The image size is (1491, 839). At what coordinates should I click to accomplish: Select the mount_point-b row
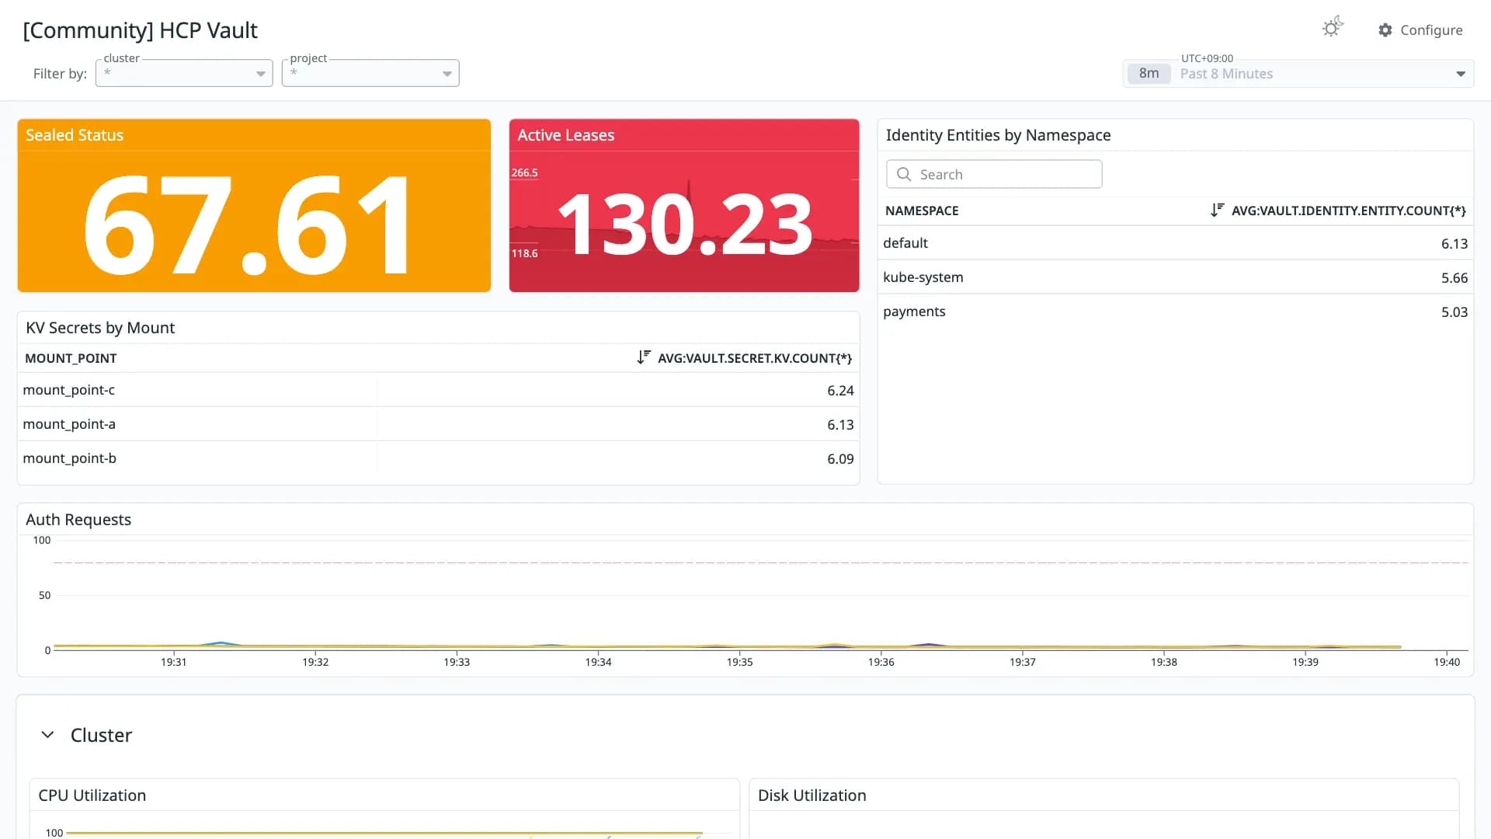pos(438,458)
